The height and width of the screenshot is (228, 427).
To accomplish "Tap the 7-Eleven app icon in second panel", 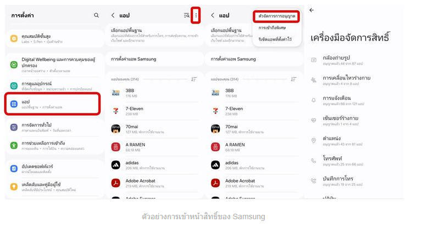I will [x=116, y=111].
